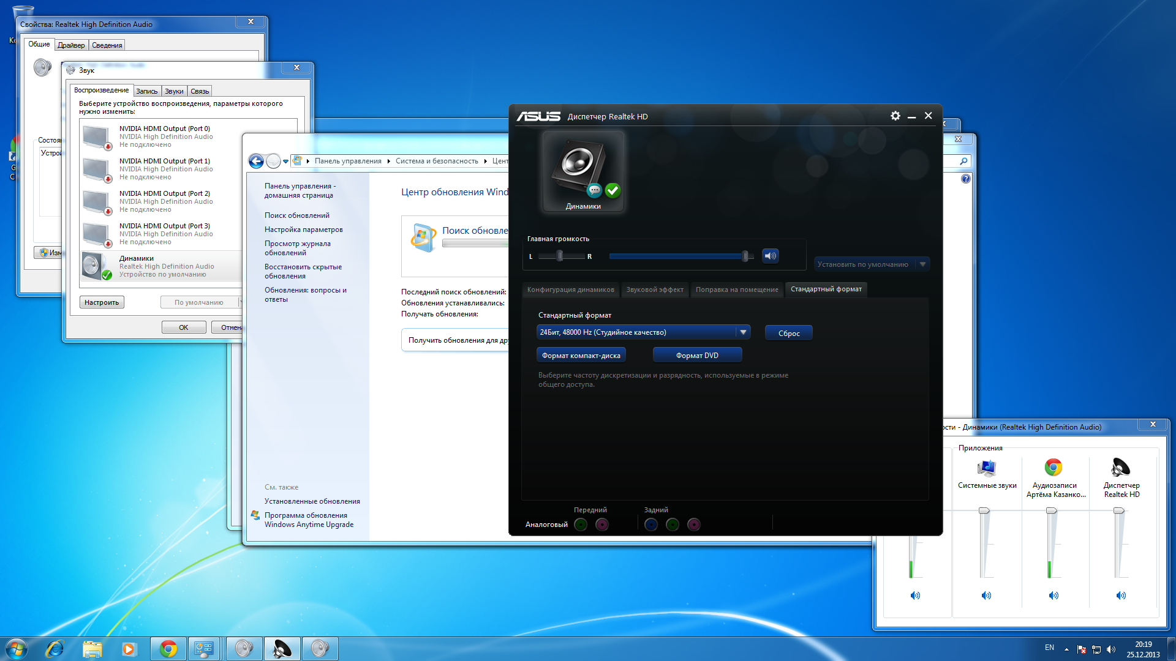Image resolution: width=1176 pixels, height=661 pixels.
Task: Click Настроить in Звук dialog
Action: 102,302
